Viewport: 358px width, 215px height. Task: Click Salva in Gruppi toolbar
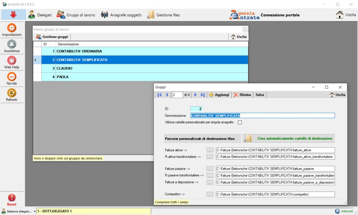click(x=260, y=95)
